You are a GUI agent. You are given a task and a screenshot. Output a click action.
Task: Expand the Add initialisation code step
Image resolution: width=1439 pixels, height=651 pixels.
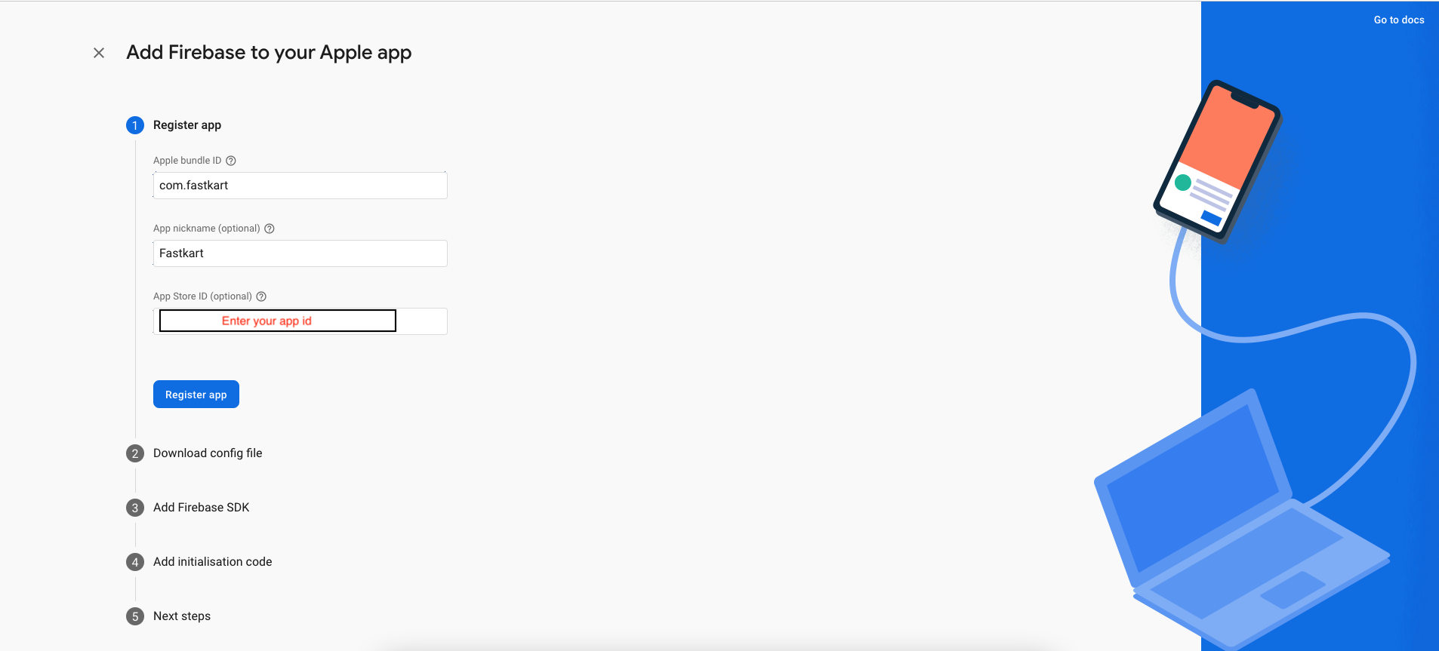coord(212,562)
